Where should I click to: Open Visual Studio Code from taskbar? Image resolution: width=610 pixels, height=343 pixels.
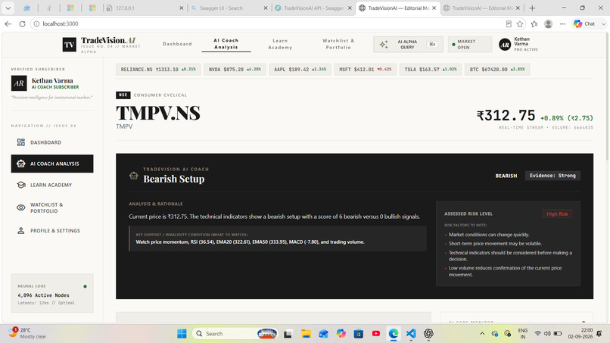point(411,334)
